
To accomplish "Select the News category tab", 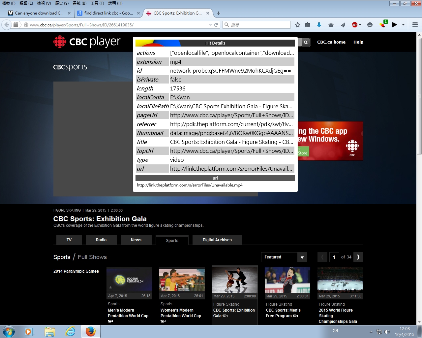I will 136,240.
